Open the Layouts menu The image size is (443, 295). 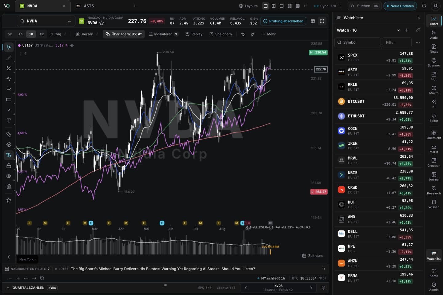(x=248, y=6)
